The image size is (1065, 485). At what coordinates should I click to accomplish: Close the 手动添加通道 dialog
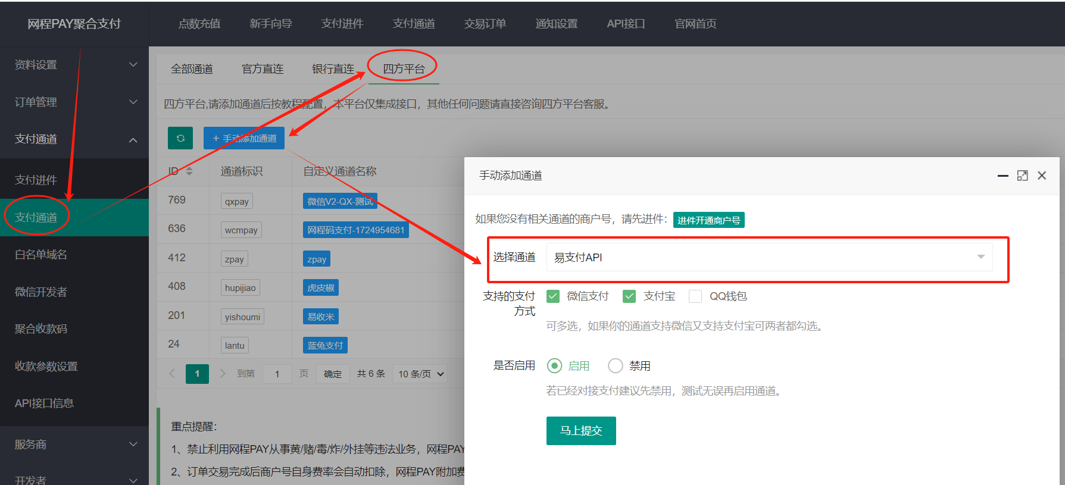(x=1042, y=176)
